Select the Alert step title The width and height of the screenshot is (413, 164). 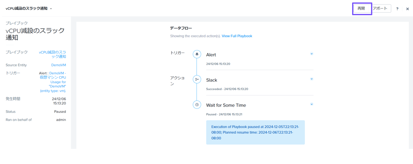[211, 55]
